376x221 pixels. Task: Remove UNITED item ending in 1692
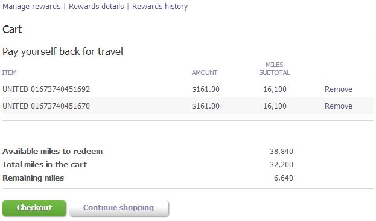tap(339, 89)
